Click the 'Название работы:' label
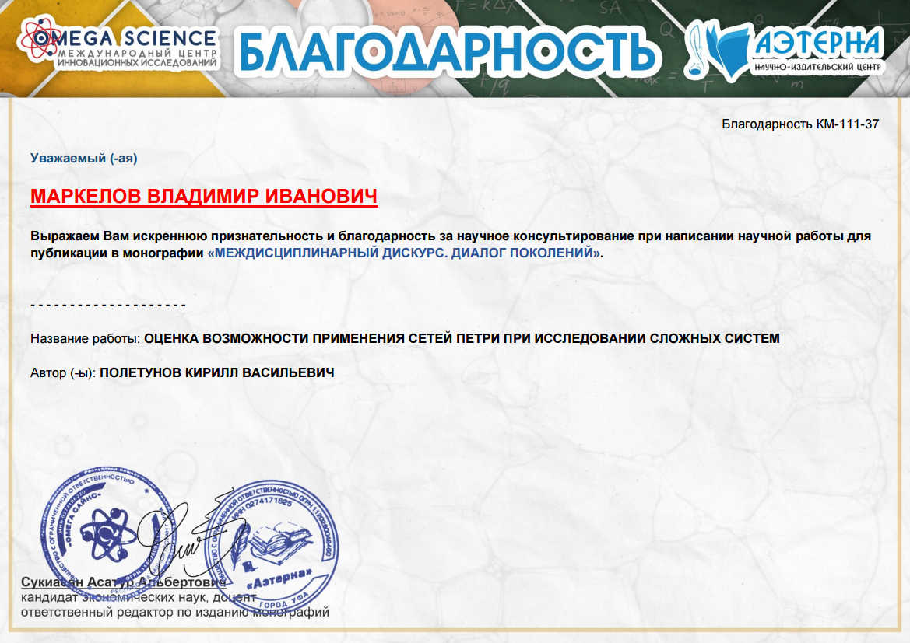The height and width of the screenshot is (643, 910). click(86, 338)
